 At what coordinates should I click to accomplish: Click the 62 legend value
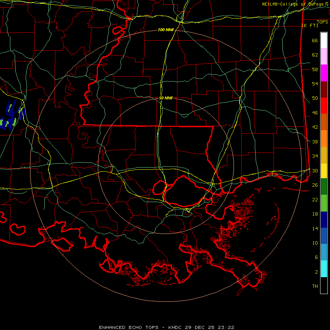(x=315, y=55)
